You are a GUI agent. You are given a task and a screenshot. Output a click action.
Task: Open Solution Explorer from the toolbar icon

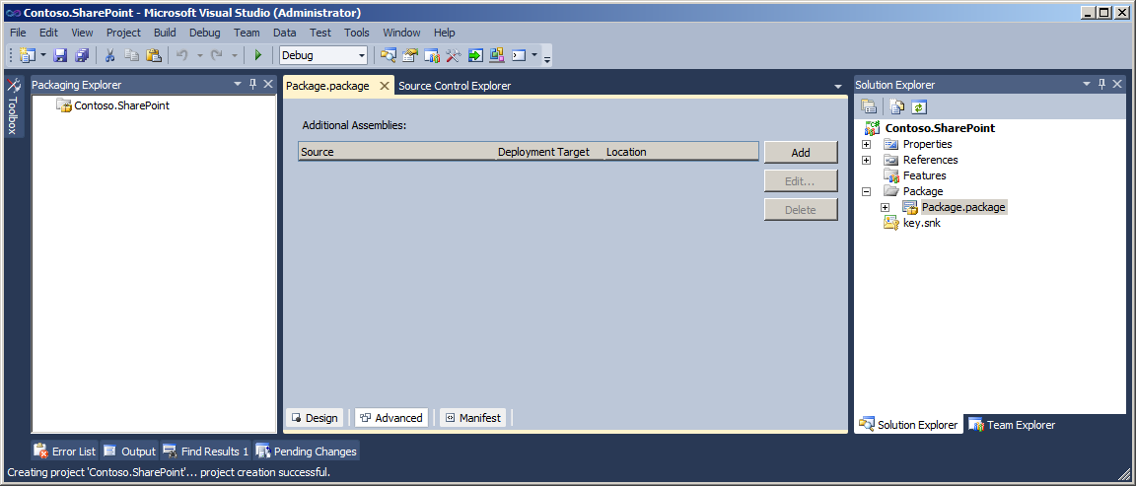(390, 55)
